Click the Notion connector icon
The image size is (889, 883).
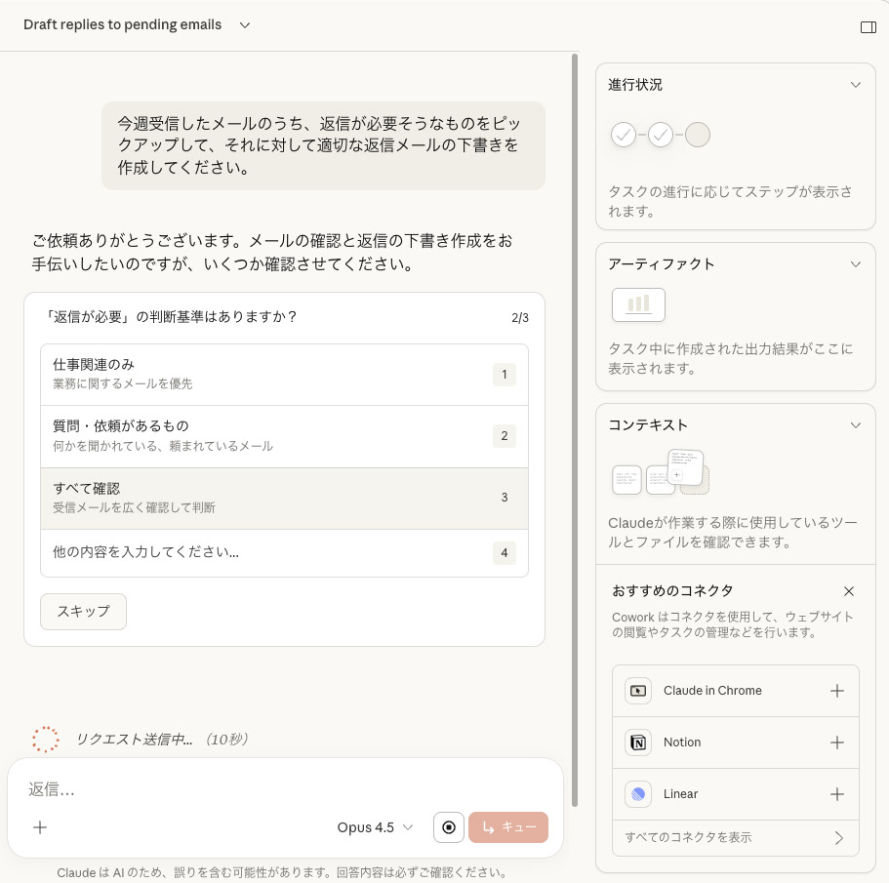coord(638,743)
